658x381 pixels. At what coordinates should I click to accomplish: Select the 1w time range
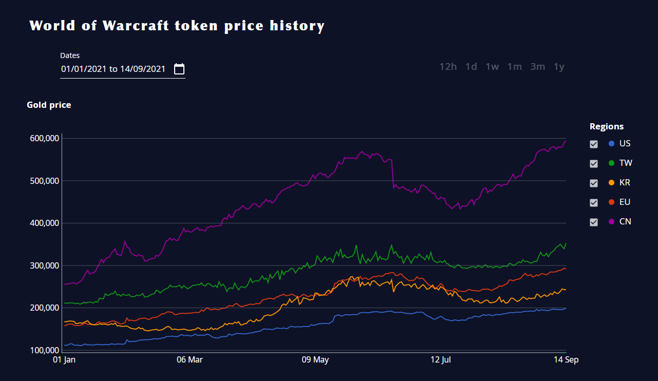click(x=492, y=67)
